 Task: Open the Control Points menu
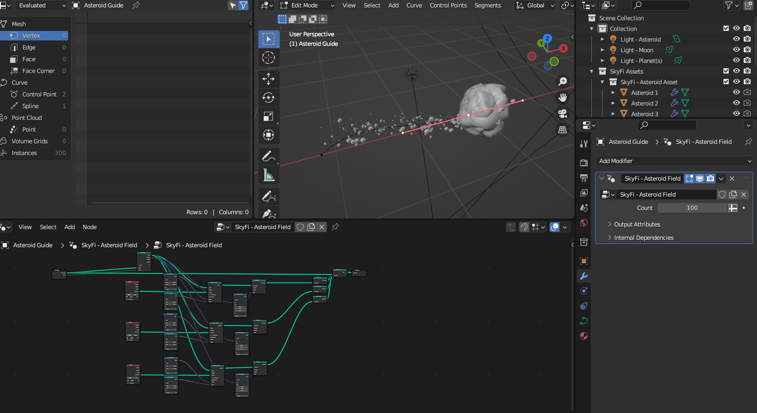(x=448, y=5)
